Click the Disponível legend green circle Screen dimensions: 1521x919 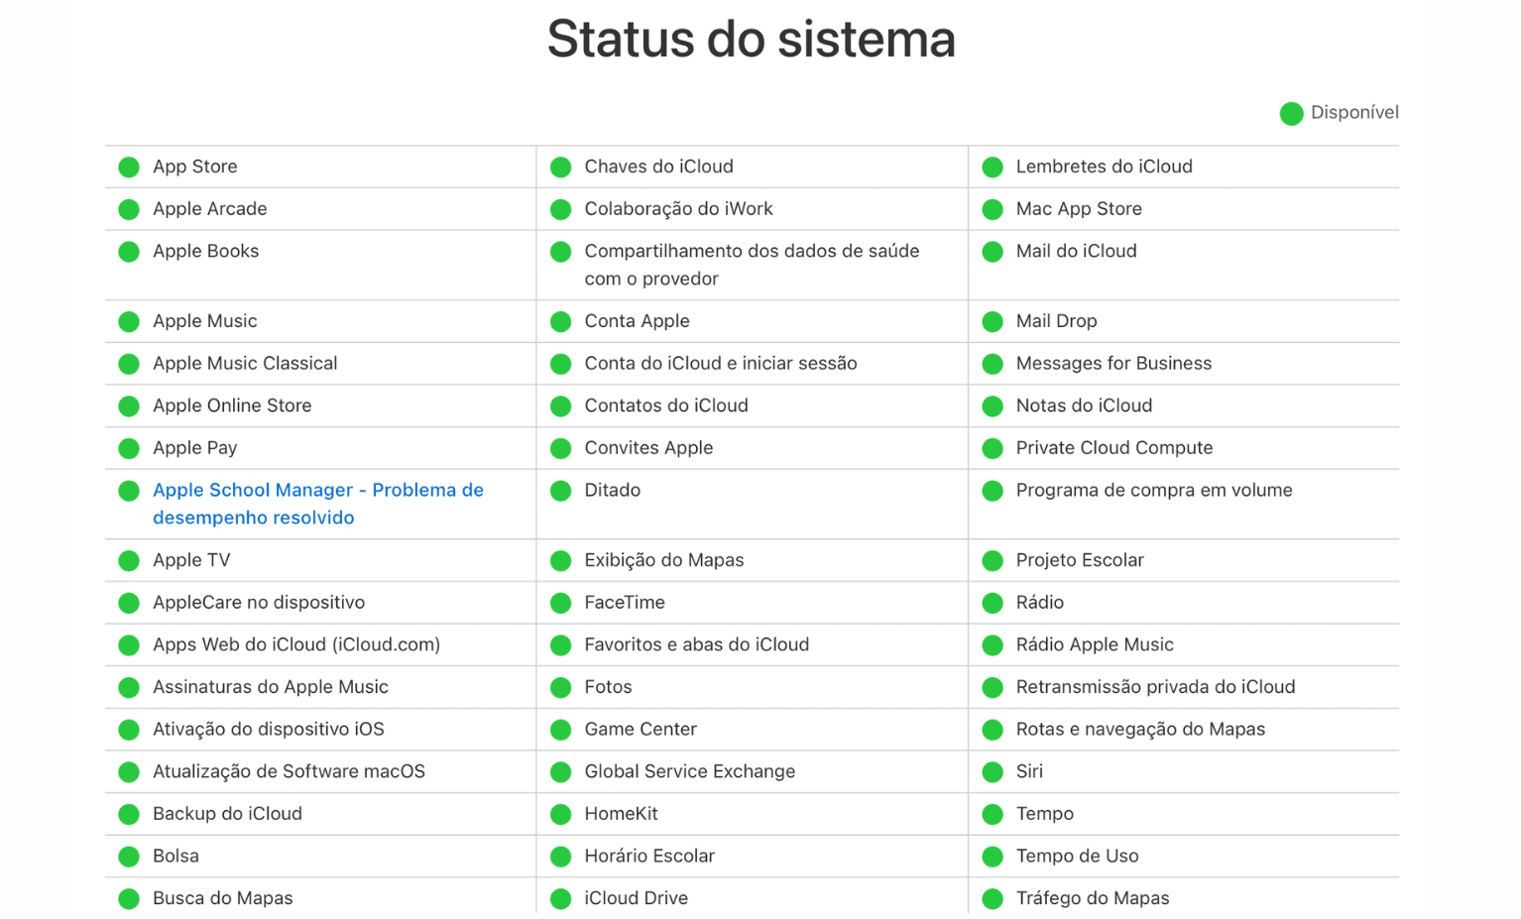[x=1291, y=114]
